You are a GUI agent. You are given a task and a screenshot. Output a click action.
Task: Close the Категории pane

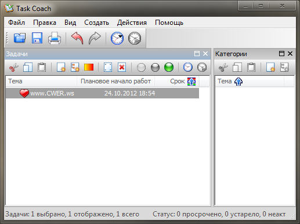[290, 53]
